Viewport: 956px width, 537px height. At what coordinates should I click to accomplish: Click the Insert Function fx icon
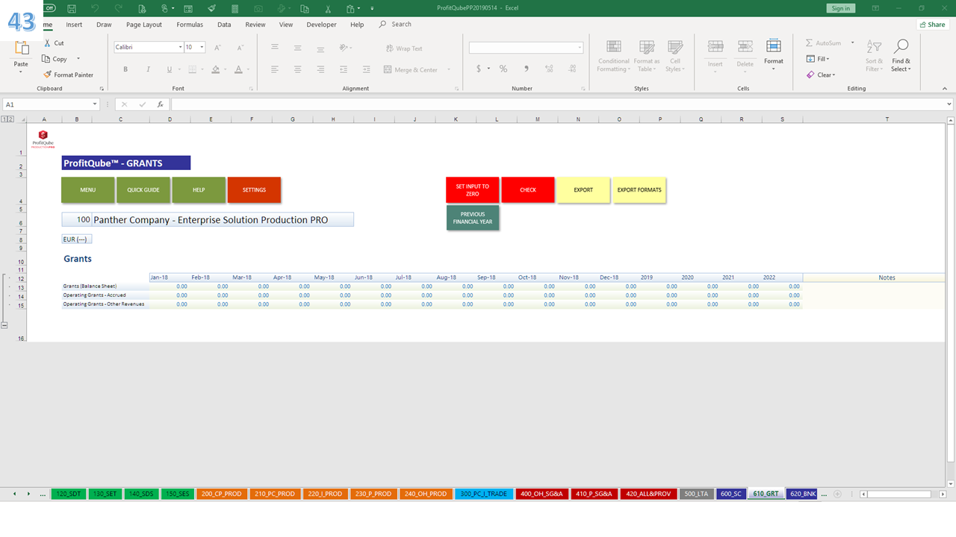point(160,104)
